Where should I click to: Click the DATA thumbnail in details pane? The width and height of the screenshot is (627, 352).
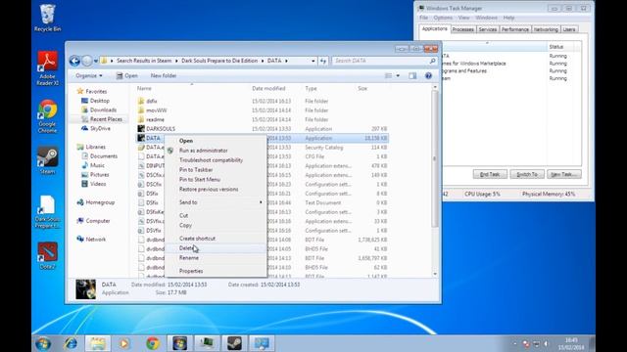pos(86,289)
